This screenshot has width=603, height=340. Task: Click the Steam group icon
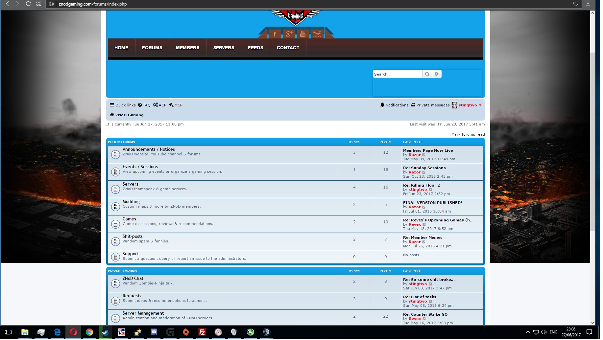click(317, 34)
